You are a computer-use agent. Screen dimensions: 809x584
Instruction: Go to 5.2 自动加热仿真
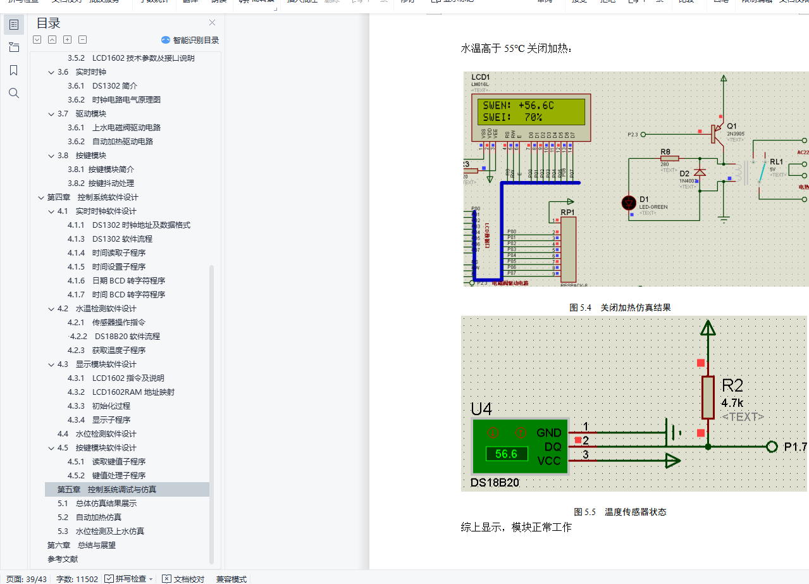[x=89, y=518]
